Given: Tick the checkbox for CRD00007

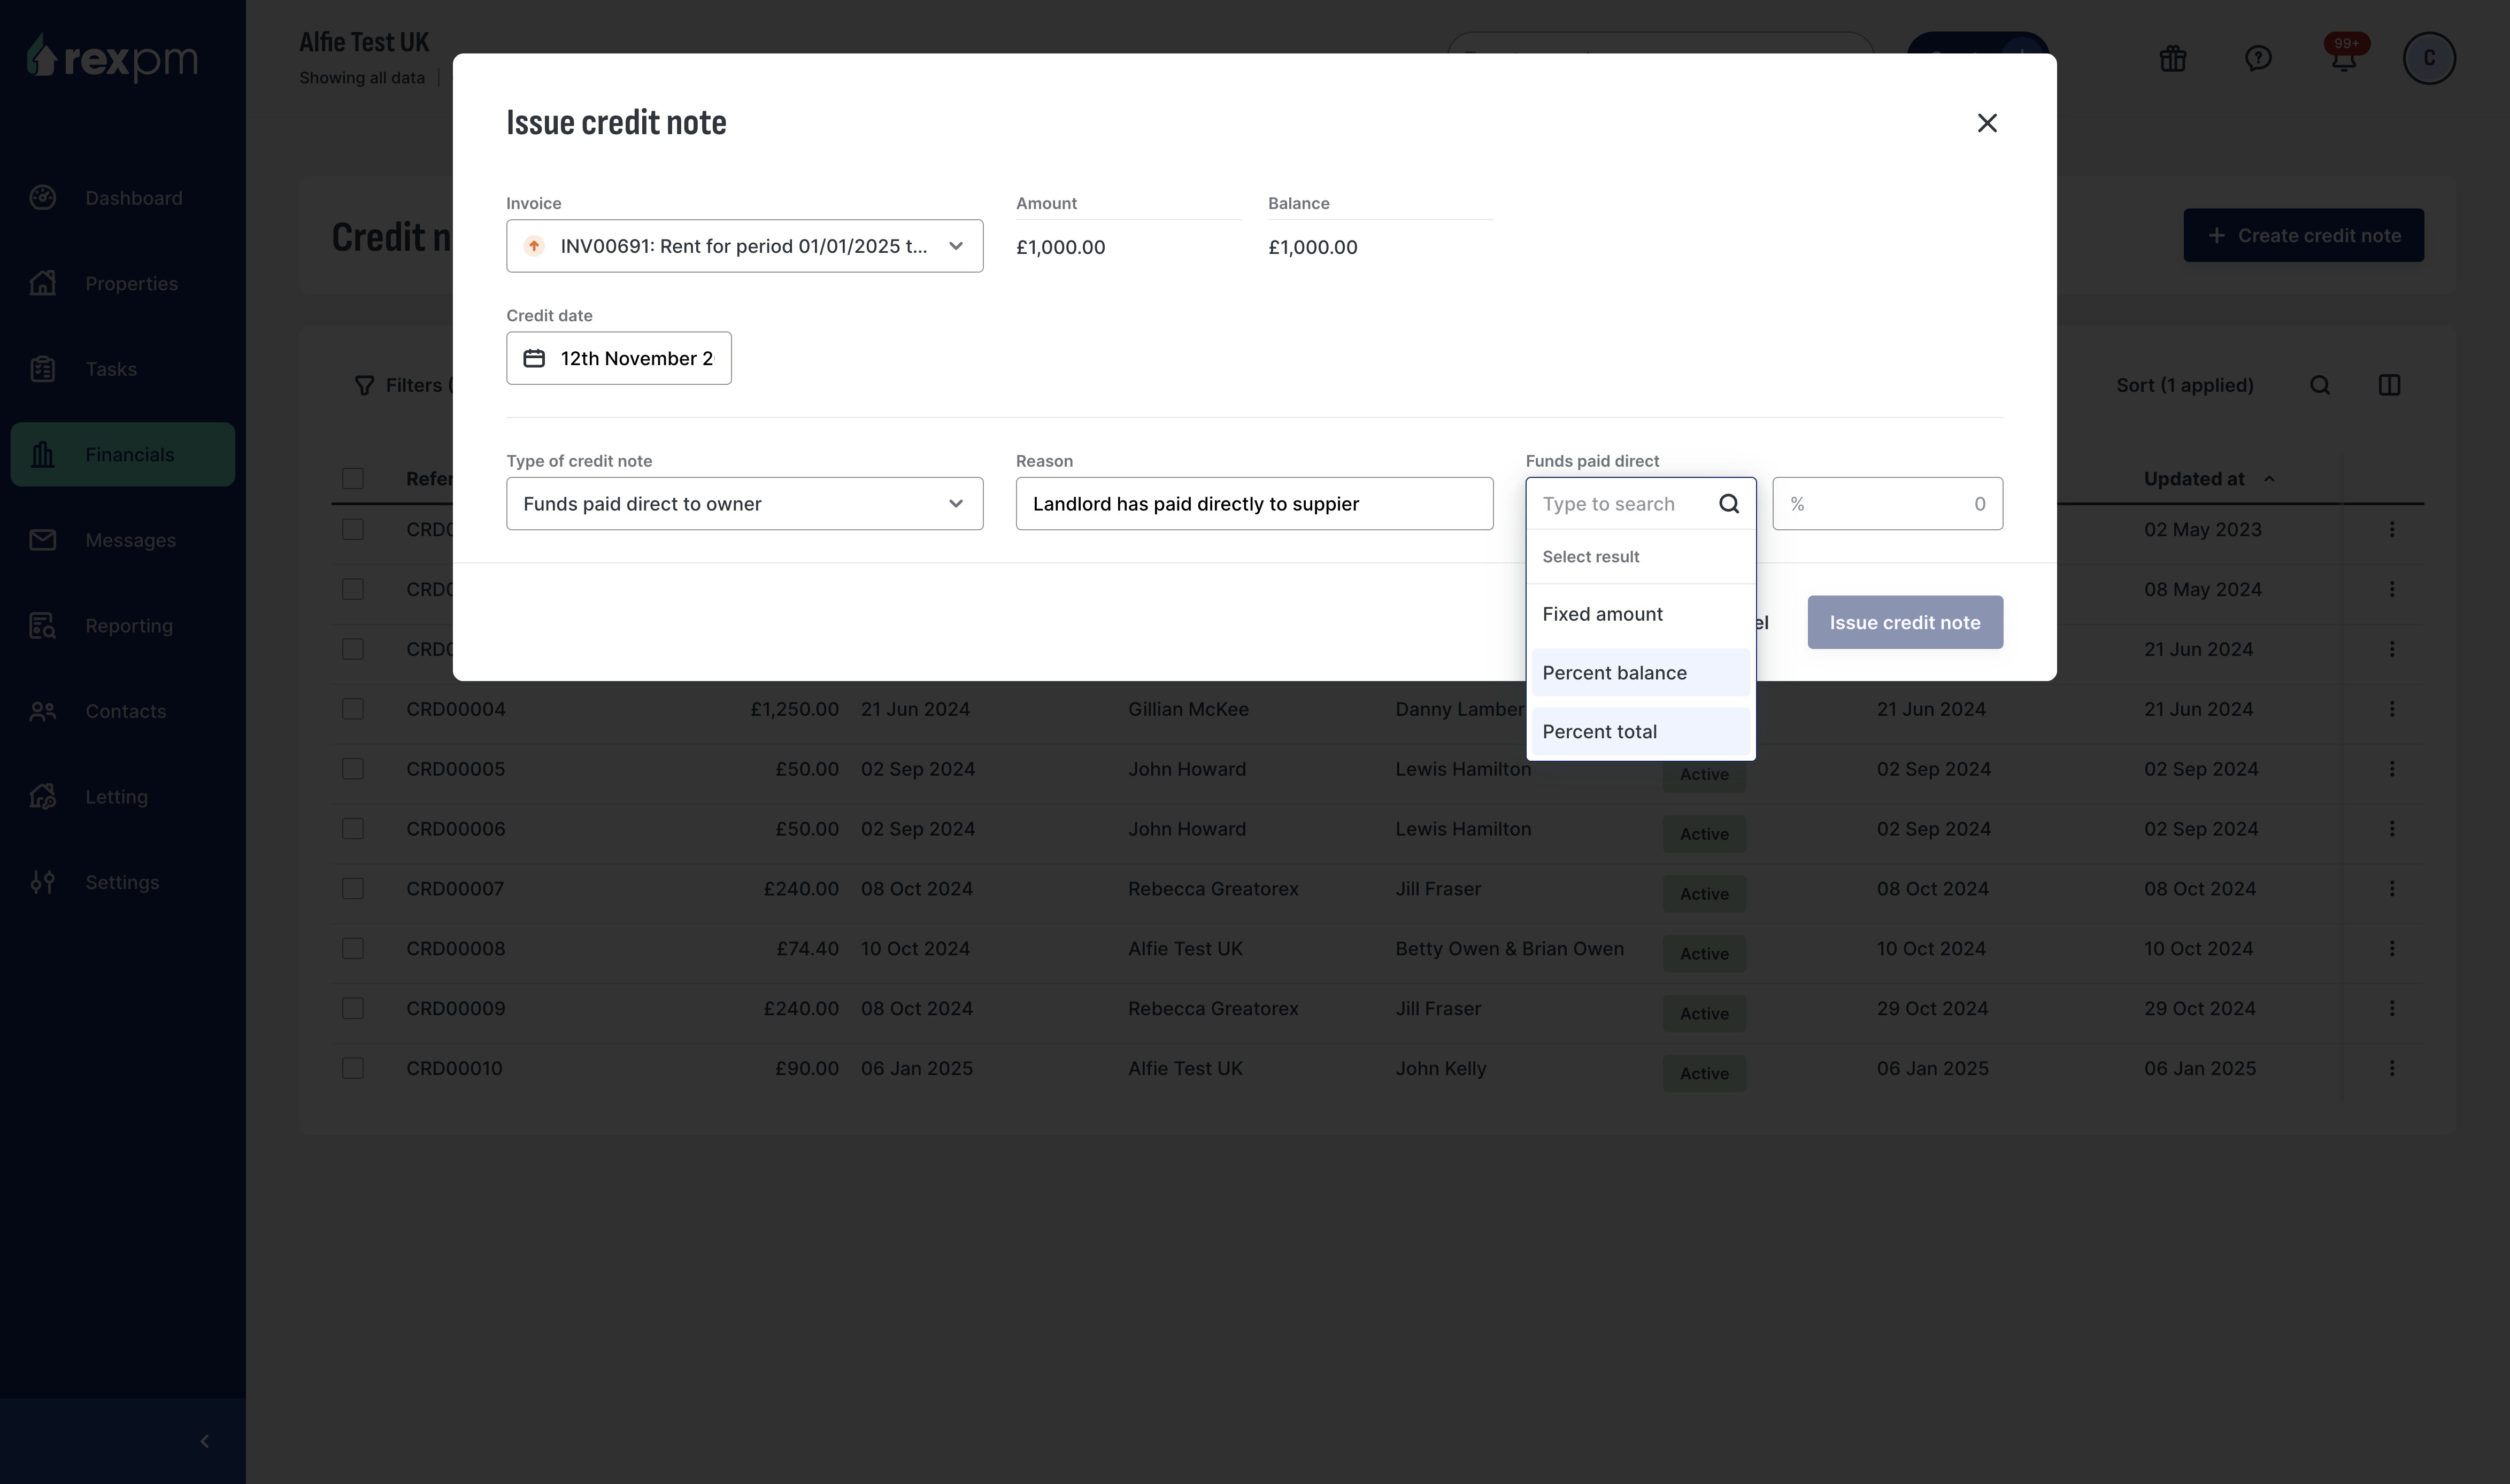Looking at the screenshot, I should 353,889.
